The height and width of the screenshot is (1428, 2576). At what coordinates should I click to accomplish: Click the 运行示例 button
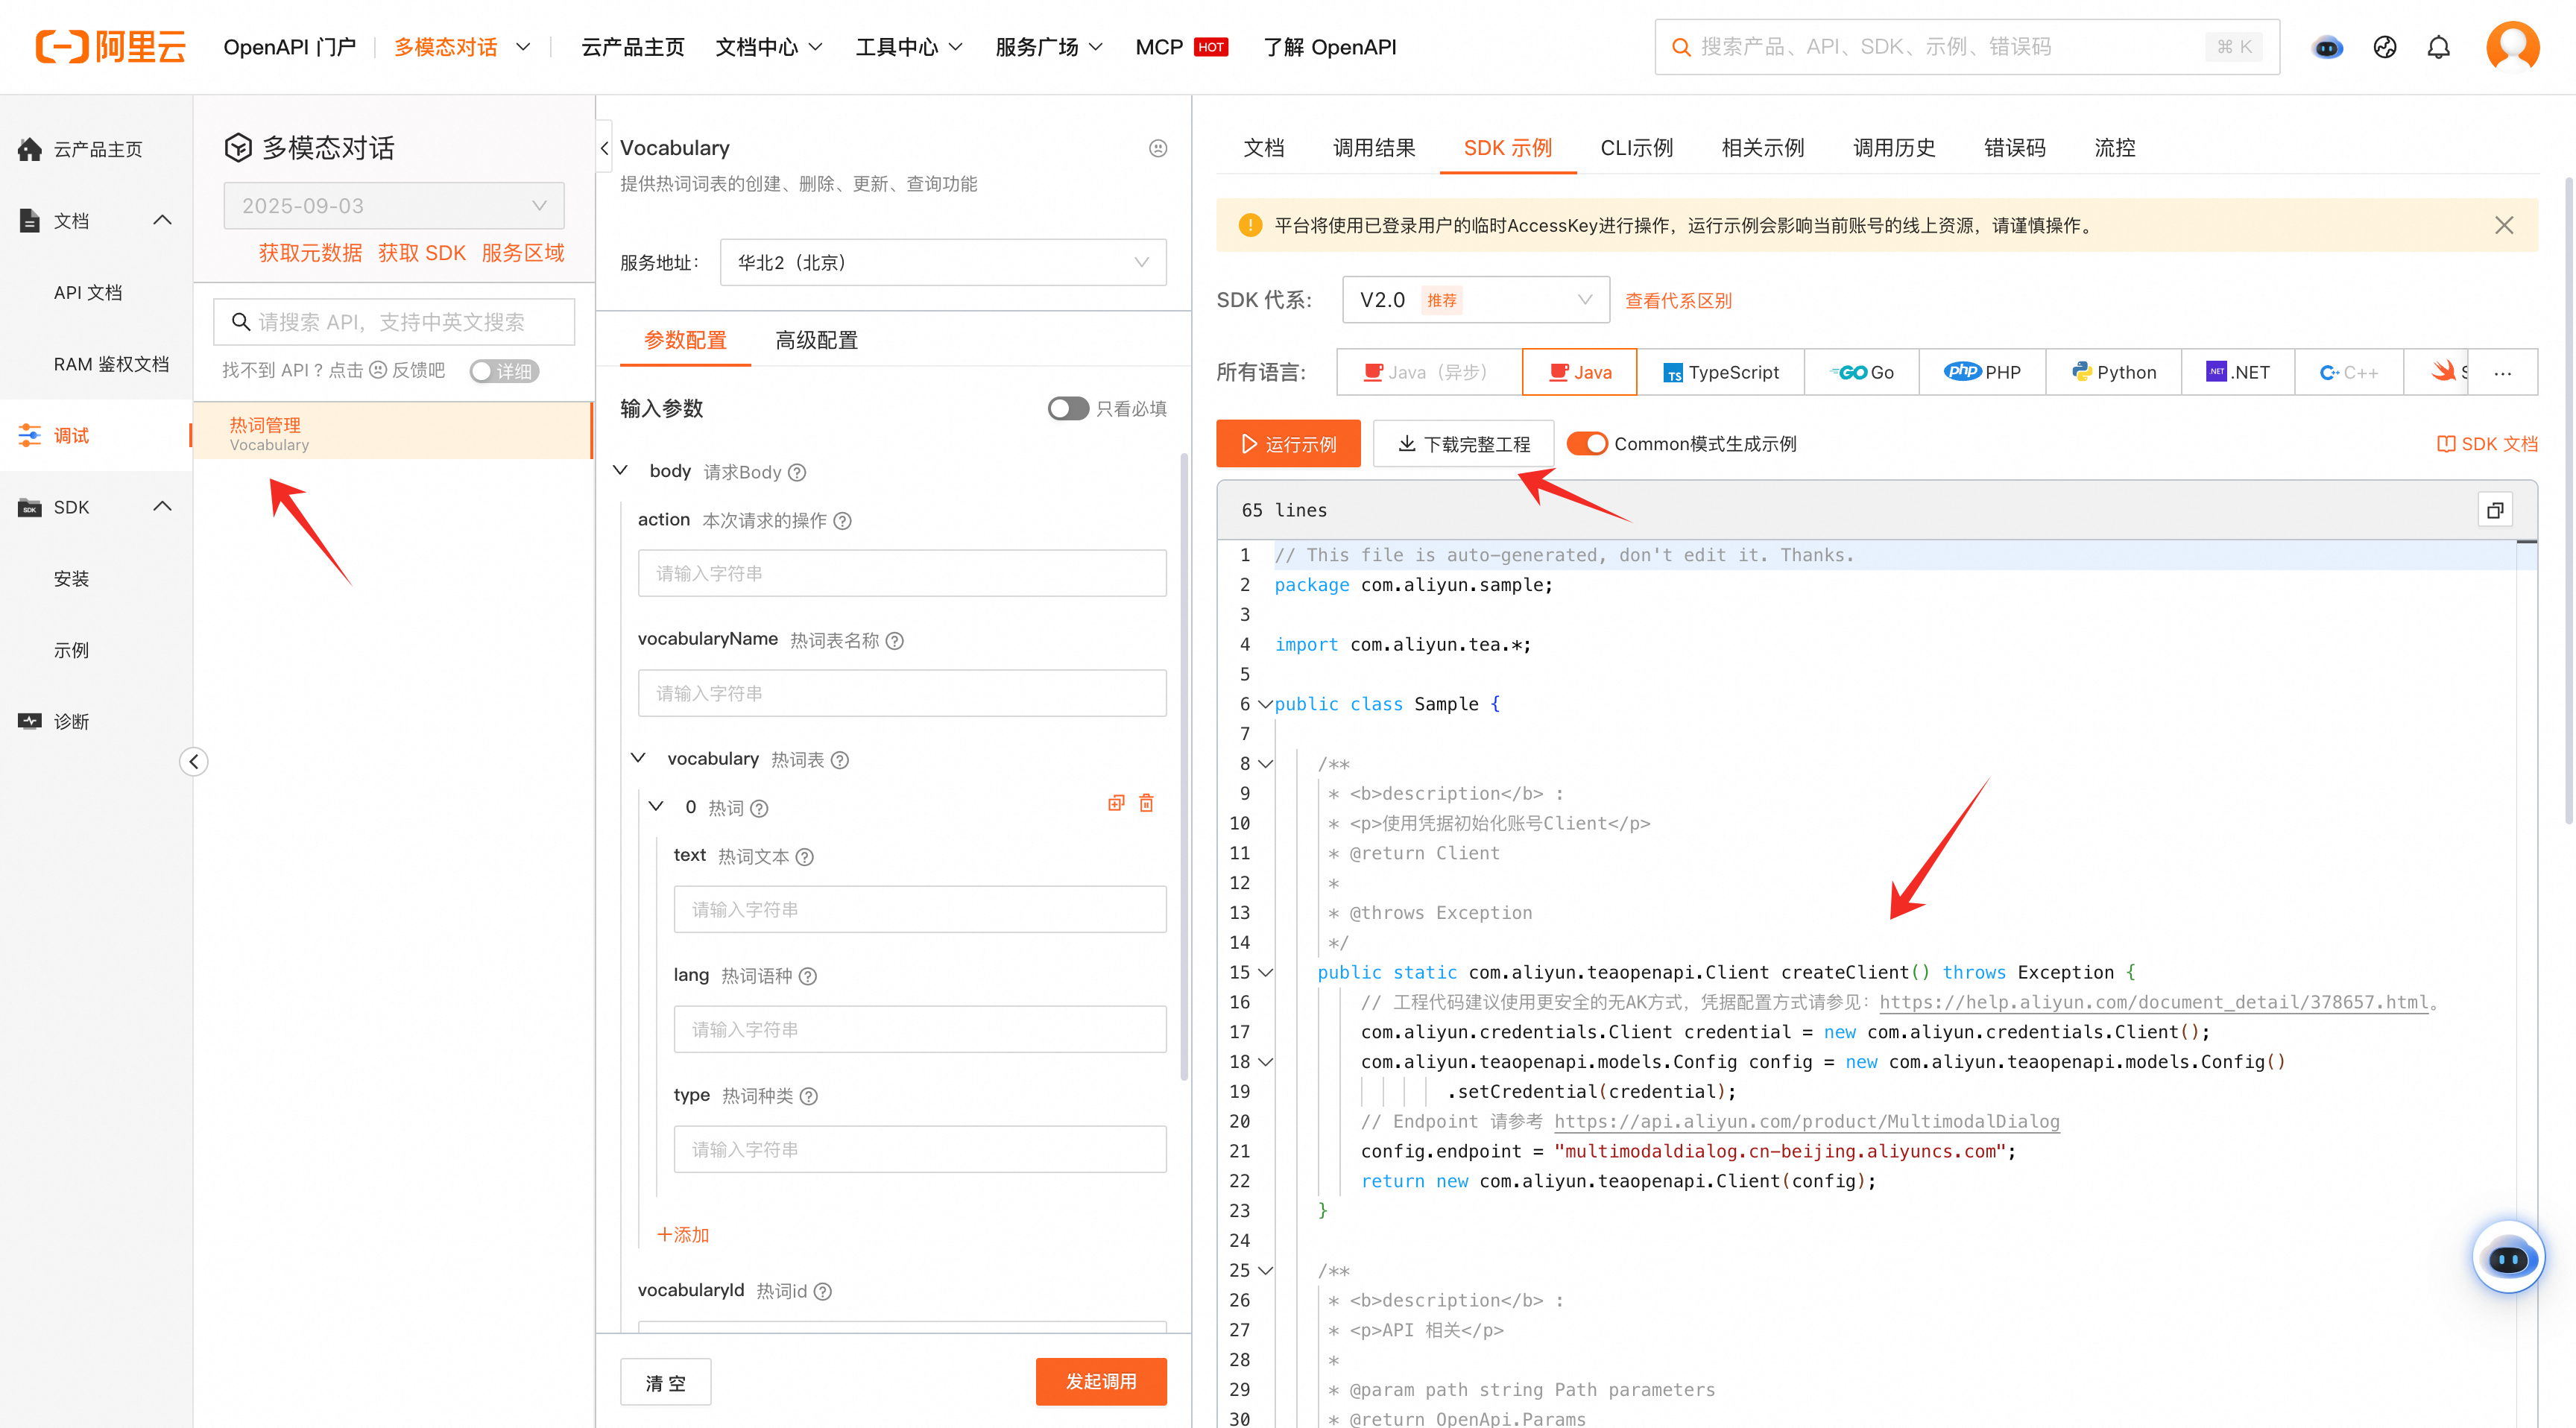point(1288,444)
